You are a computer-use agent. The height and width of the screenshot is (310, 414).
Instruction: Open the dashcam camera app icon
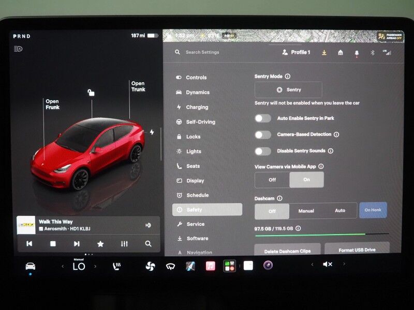(268, 265)
